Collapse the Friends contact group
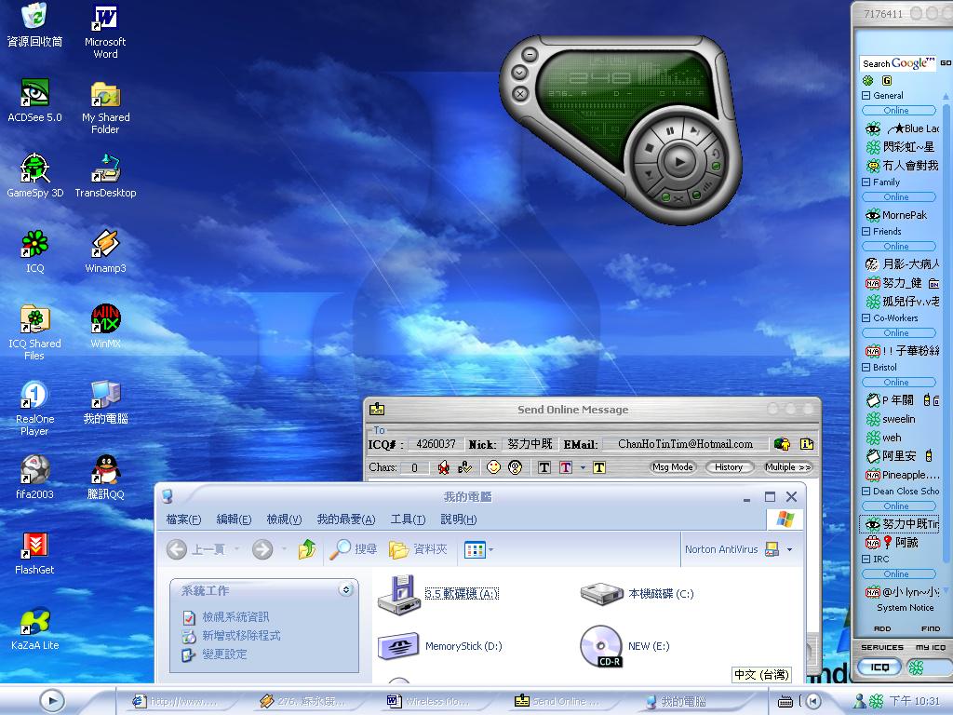 click(x=866, y=232)
